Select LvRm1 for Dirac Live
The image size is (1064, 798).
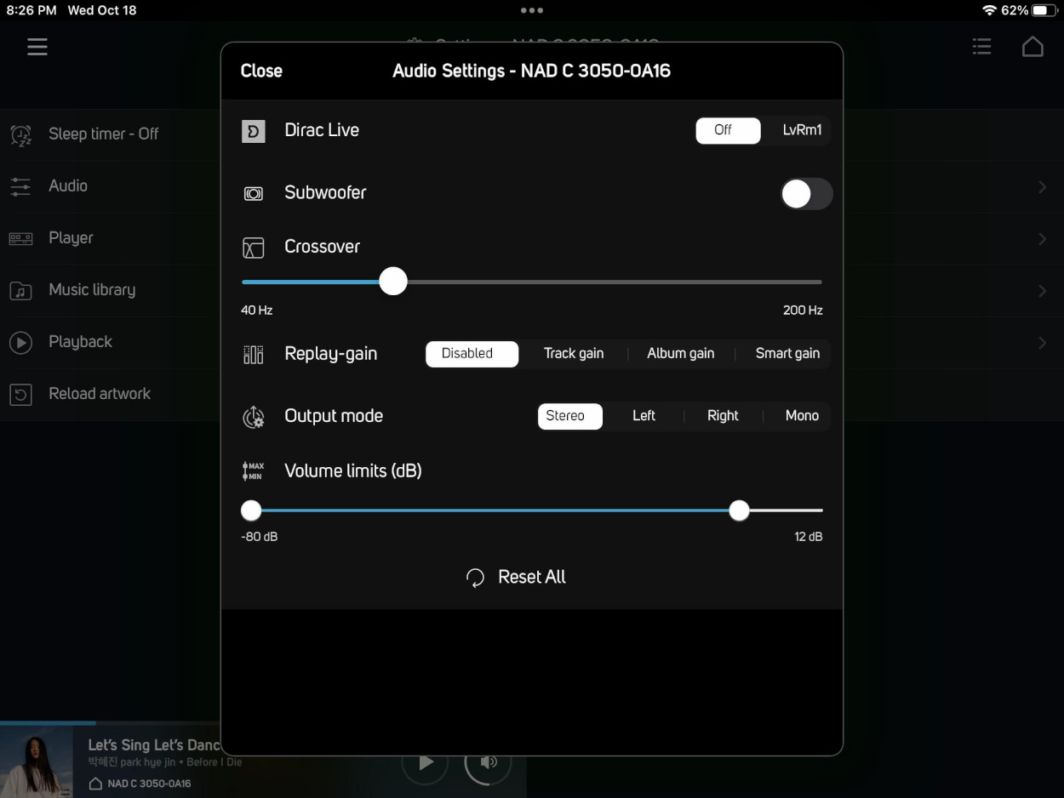802,130
